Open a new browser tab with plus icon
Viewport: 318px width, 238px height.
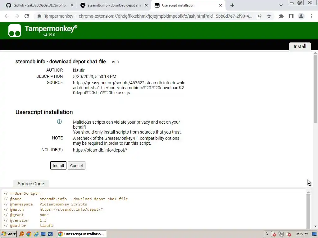coord(232,6)
